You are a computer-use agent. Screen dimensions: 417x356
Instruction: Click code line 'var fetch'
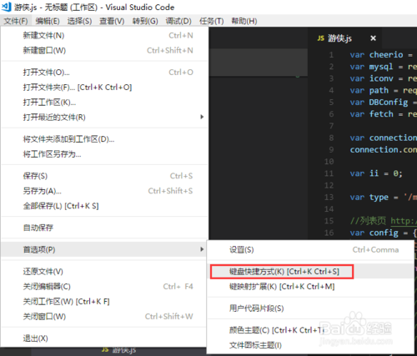[384, 114]
